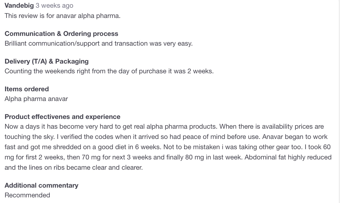Click the 'Recommended' commentary text
Image resolution: width=340 pixels, height=203 pixels.
27,195
